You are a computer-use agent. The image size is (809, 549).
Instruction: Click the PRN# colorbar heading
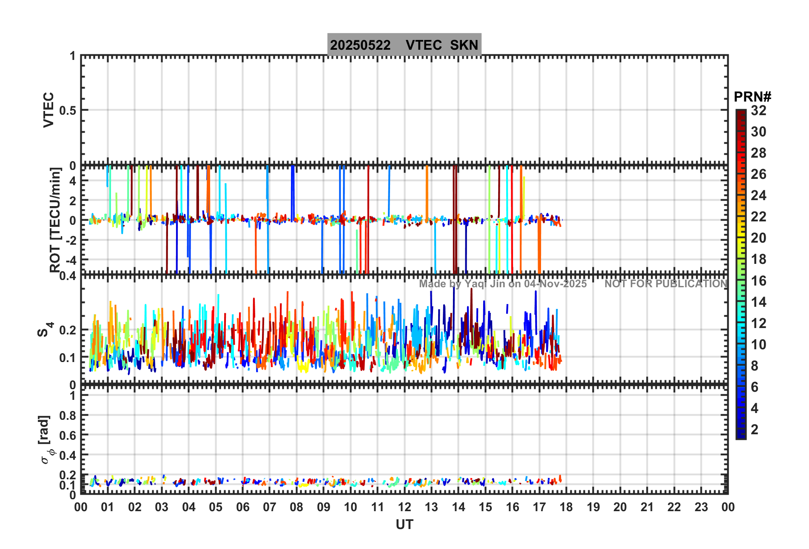coord(752,97)
